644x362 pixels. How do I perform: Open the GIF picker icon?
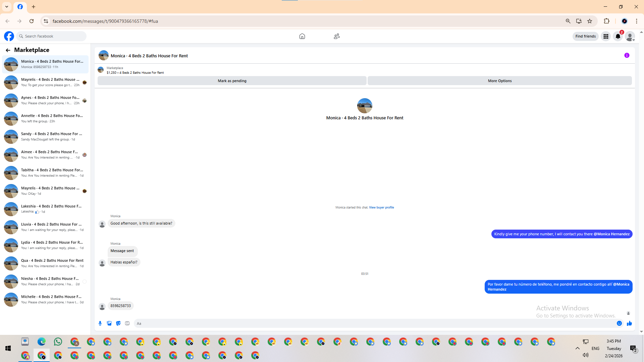tap(127, 323)
